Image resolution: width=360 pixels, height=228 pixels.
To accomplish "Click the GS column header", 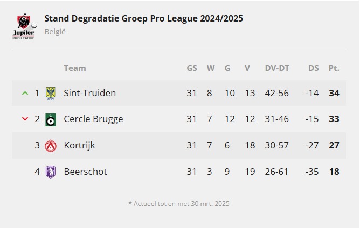I will coord(192,68).
